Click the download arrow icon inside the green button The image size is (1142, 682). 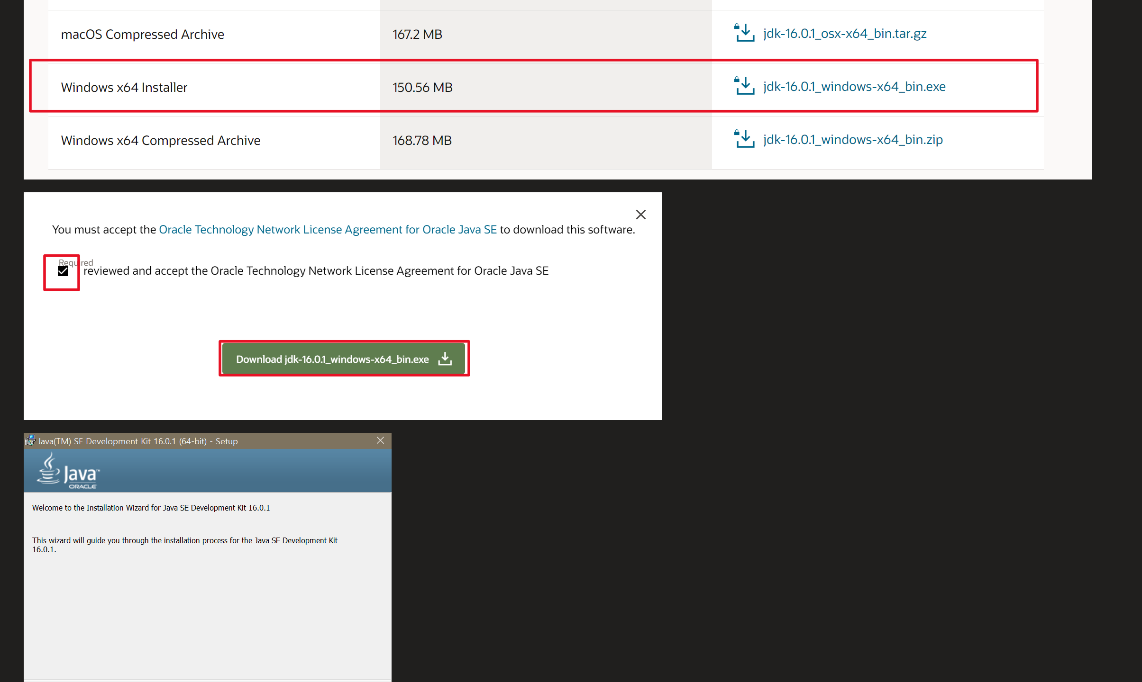coord(445,359)
